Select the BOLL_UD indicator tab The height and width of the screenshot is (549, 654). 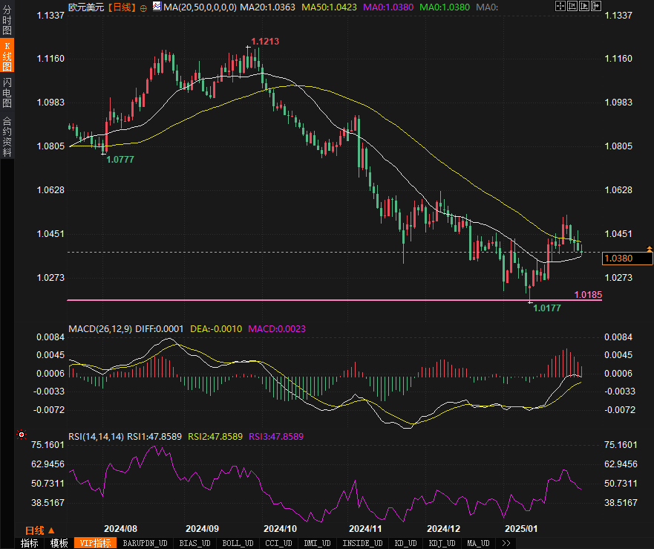pyautogui.click(x=237, y=543)
